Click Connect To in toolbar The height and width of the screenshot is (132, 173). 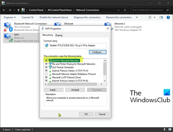click(28, 17)
